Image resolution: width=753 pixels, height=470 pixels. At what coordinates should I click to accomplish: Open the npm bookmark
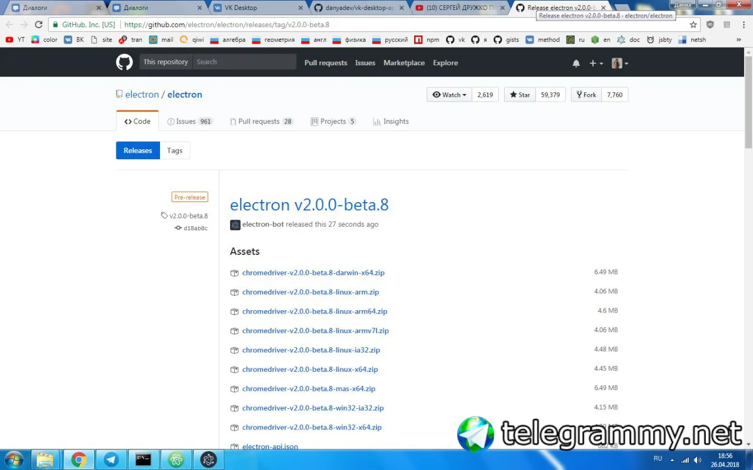(427, 40)
